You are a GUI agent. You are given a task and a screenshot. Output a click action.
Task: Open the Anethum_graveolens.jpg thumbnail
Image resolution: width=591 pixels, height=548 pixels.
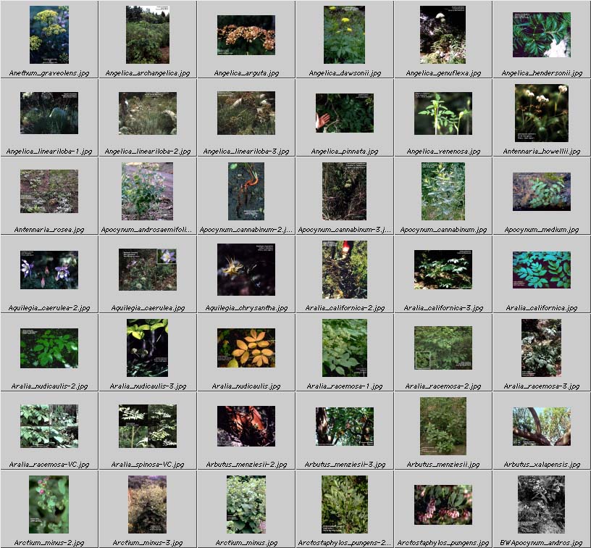point(49,35)
